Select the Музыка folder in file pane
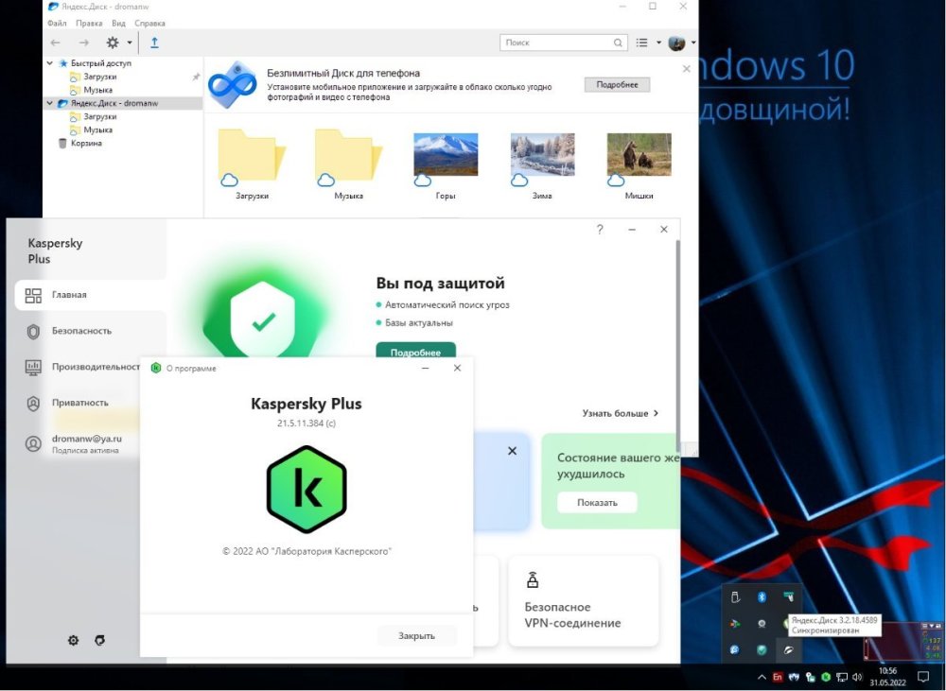Screen dimensions: 946x691 coord(349,164)
